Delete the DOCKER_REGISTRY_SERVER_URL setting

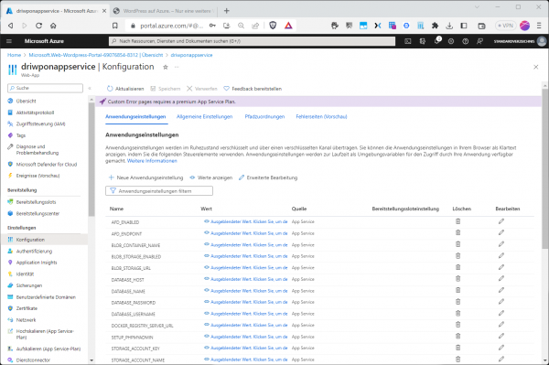click(x=457, y=325)
